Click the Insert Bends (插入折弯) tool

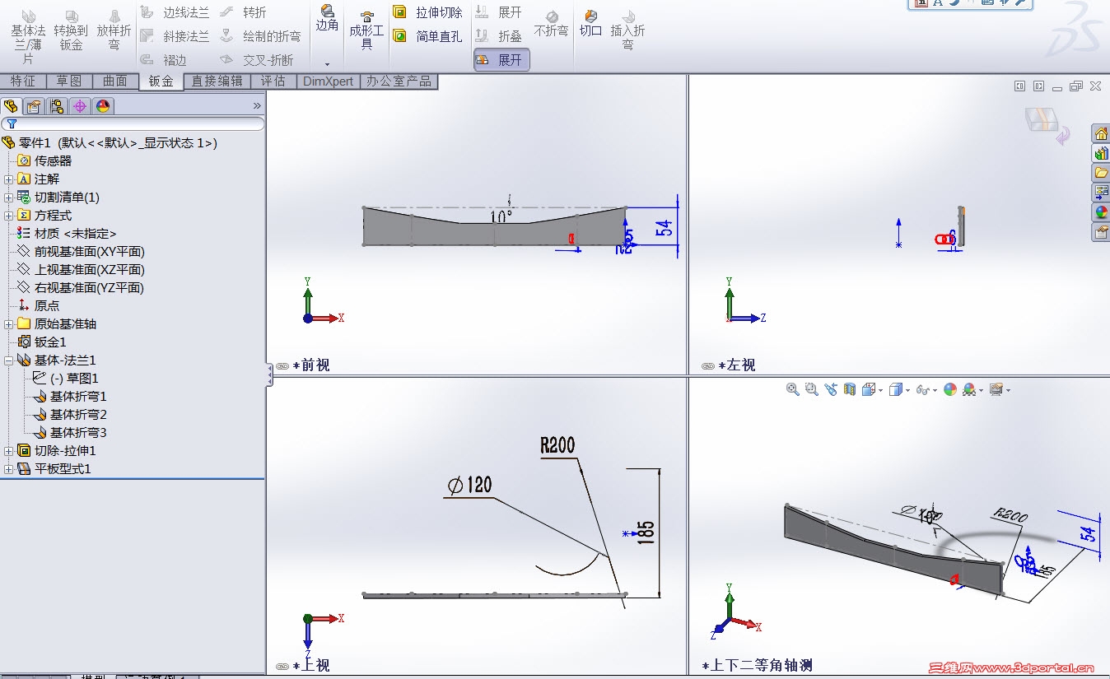pos(627,30)
